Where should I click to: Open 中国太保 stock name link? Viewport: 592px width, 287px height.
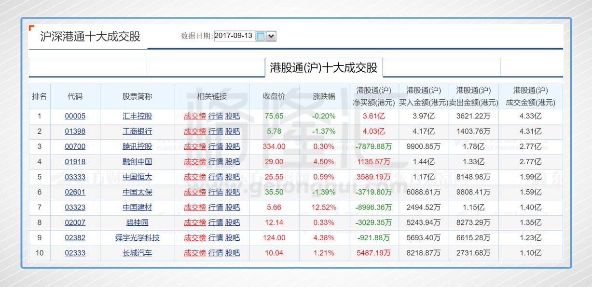tap(137, 192)
